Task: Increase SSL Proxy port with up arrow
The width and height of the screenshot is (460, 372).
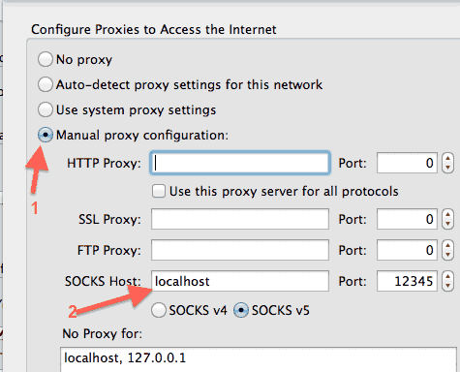Action: point(447,214)
